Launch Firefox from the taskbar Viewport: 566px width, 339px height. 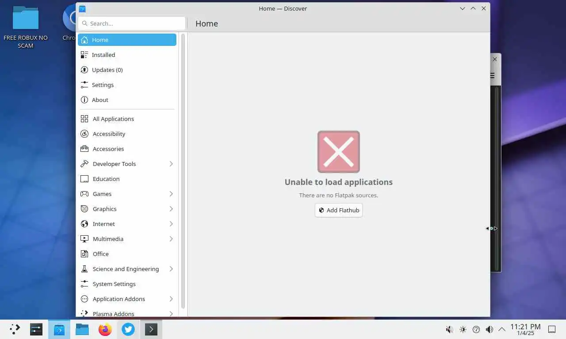[x=105, y=329]
